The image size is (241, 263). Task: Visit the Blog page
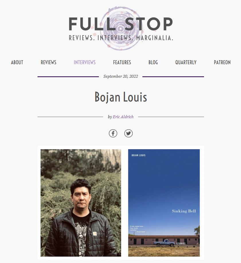coord(153,63)
